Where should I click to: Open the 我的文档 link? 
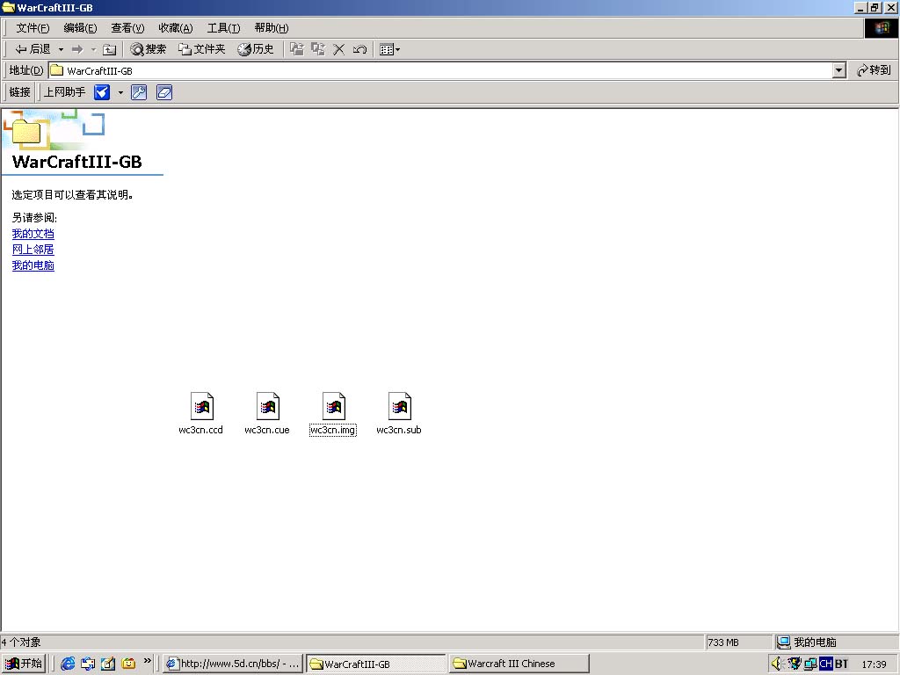click(x=33, y=234)
